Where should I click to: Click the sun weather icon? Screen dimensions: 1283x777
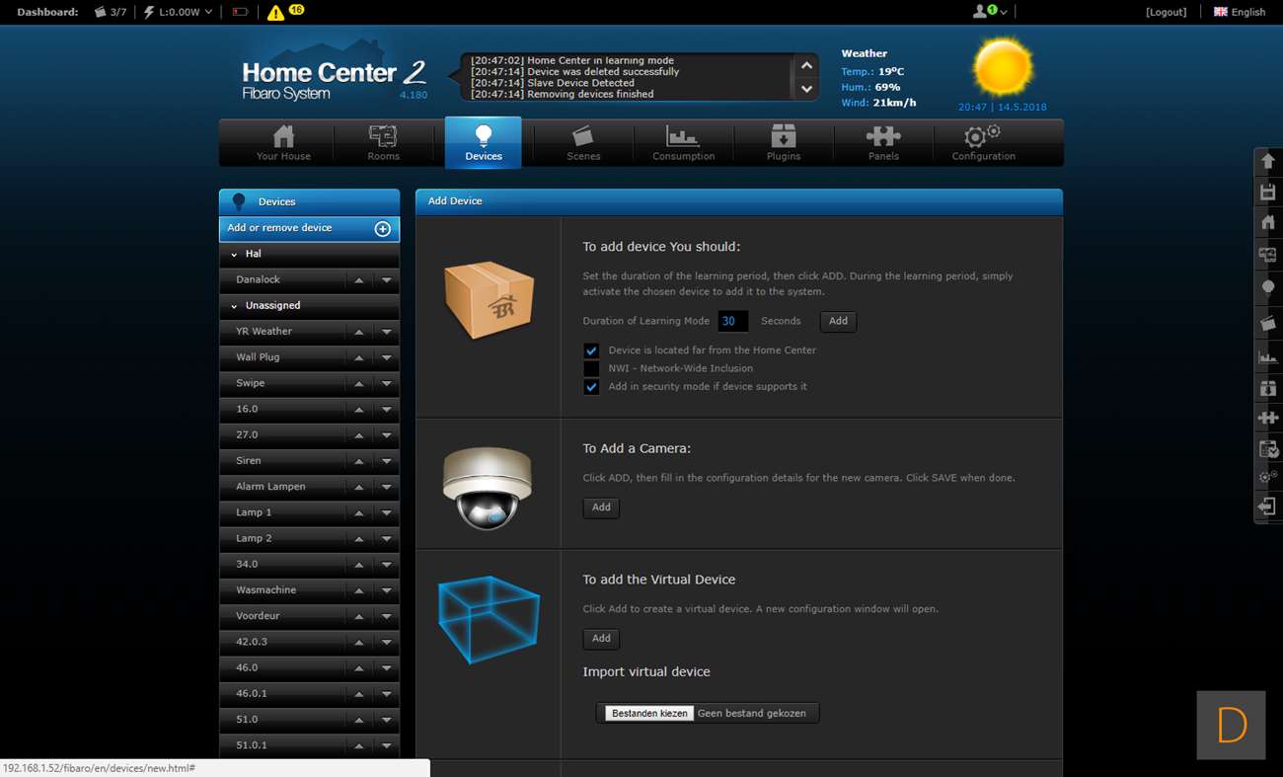1003,68
